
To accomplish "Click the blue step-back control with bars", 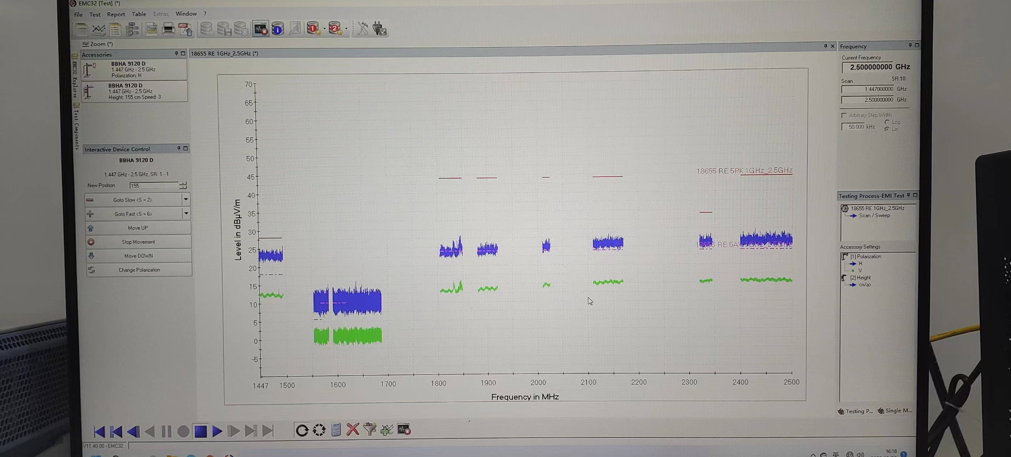I will click(133, 432).
